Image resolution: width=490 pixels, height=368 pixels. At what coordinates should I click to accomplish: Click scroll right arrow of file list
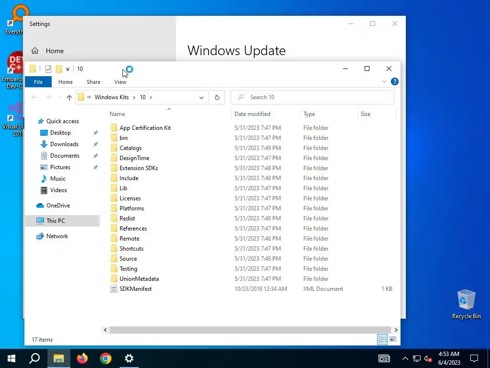[396, 330]
